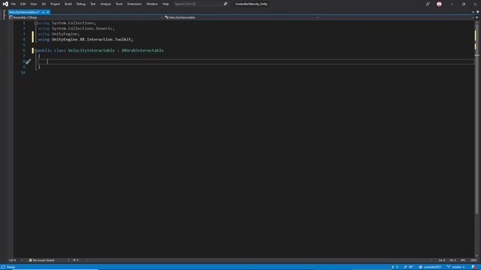The height and width of the screenshot is (270, 481).
Task: Click the editor split window handle icon
Action: 477,17
